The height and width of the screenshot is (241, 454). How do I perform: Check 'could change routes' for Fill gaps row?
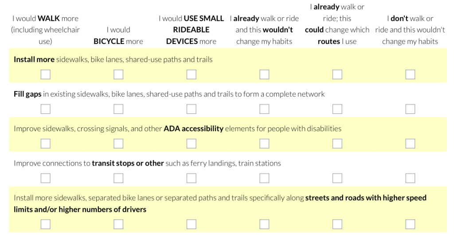pos(337,109)
